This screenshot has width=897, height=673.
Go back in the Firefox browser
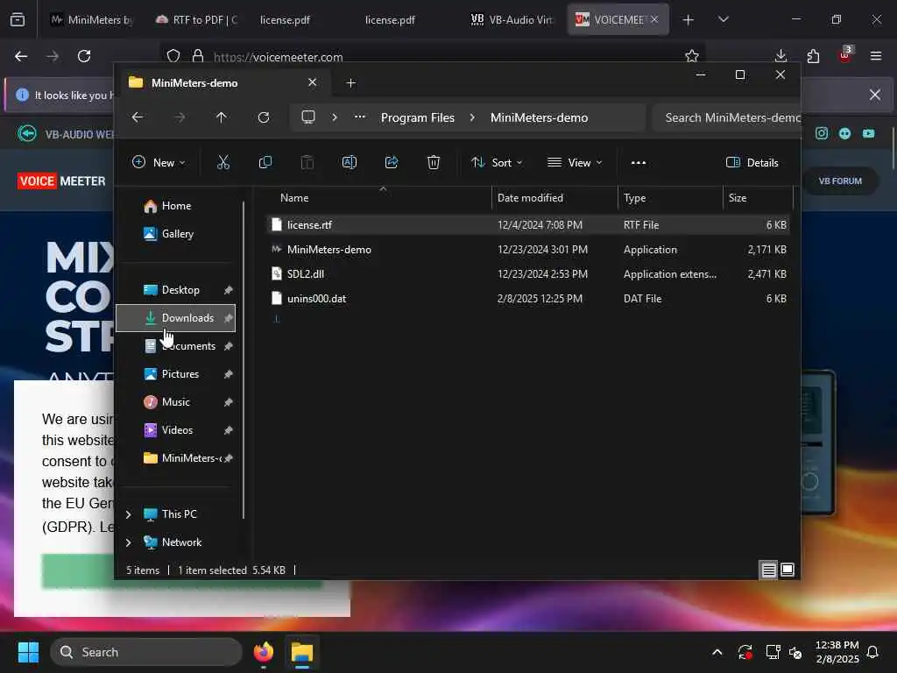(x=21, y=56)
